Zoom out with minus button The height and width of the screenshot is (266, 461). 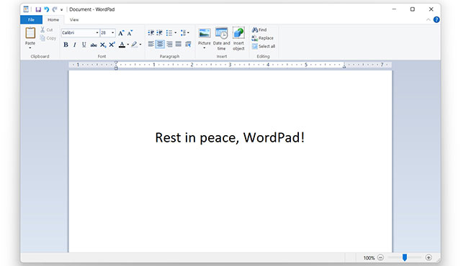380,257
